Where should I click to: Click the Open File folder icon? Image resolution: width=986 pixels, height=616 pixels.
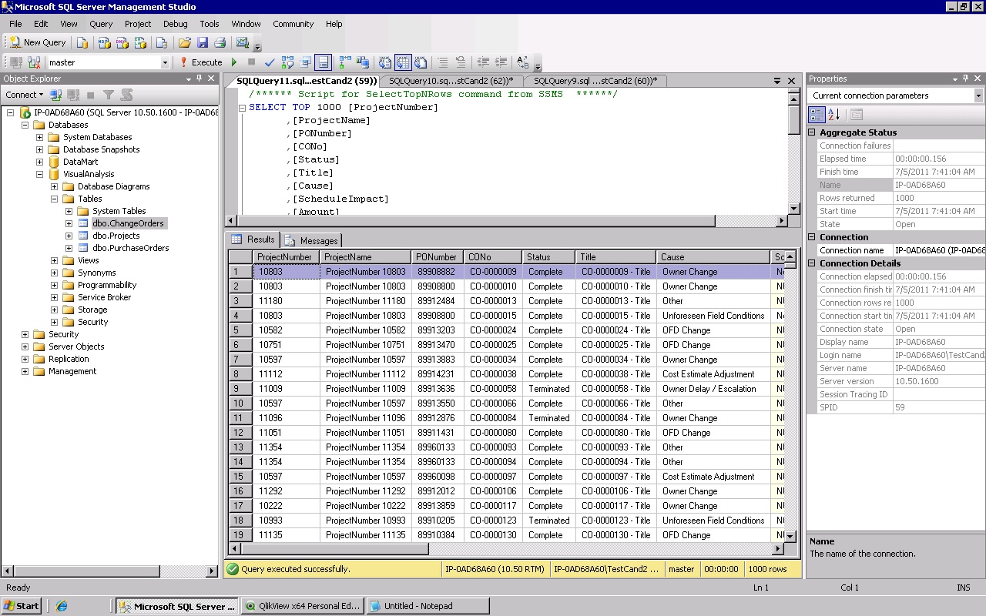point(184,42)
